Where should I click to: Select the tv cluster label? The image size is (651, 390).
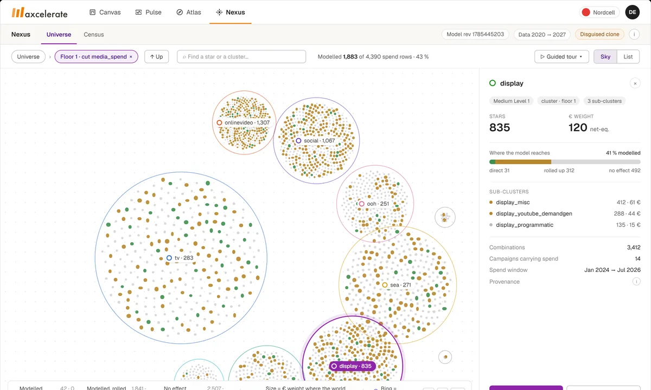click(180, 258)
